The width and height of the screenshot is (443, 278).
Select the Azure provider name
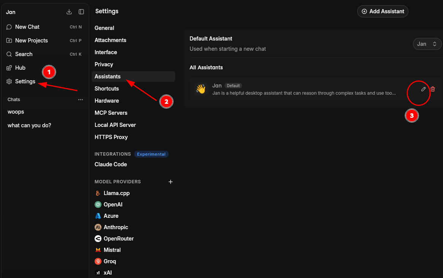coord(111,216)
